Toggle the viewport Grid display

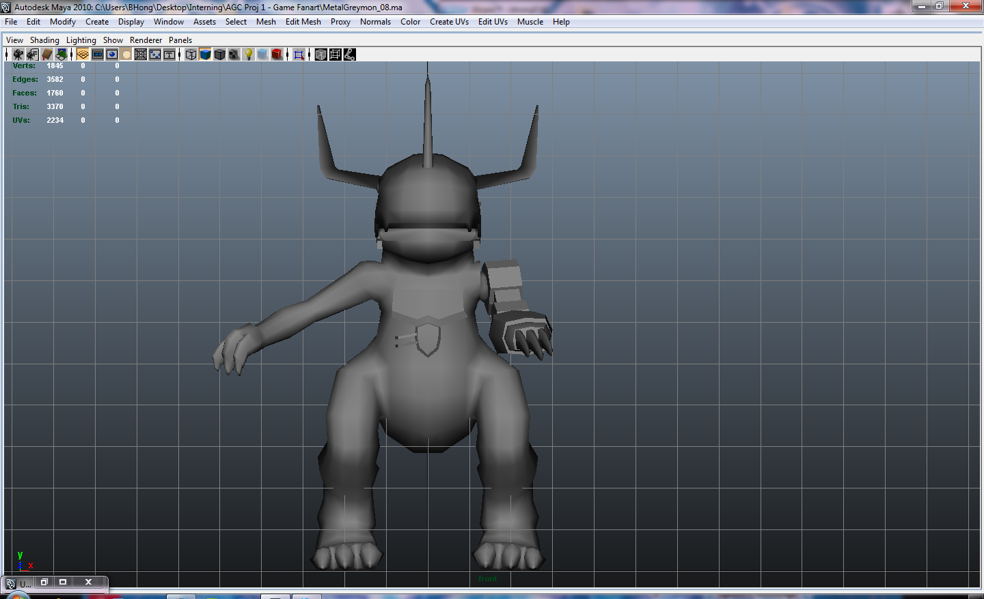point(83,55)
